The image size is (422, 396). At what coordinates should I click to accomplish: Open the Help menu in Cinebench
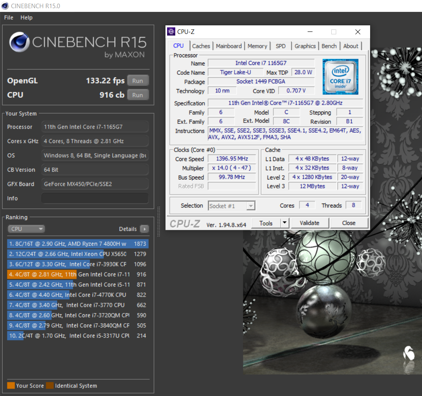pos(27,18)
